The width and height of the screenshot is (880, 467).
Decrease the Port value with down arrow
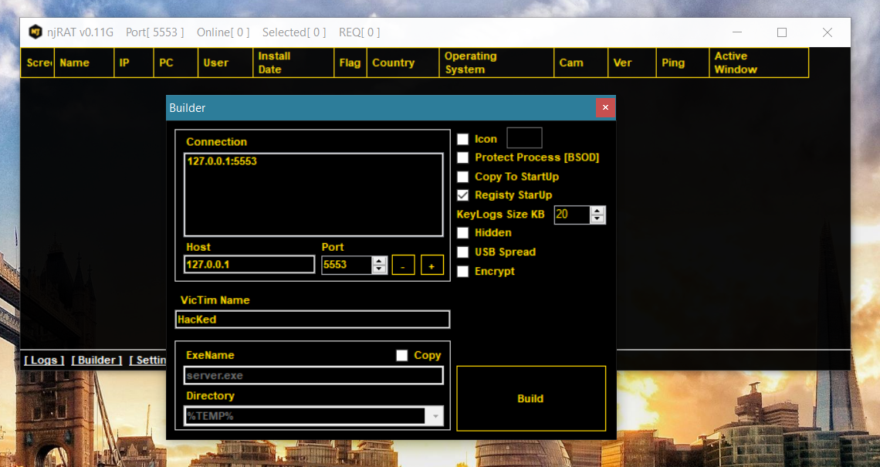pyautogui.click(x=379, y=269)
